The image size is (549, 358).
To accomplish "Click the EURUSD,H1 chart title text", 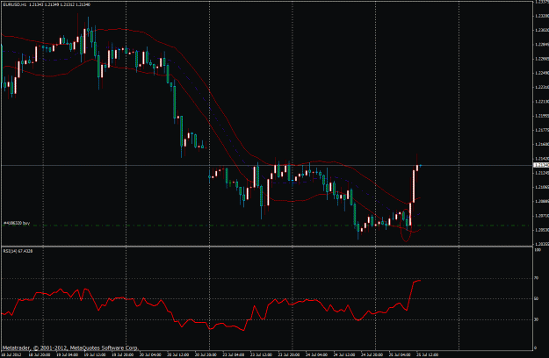I will [x=14, y=4].
